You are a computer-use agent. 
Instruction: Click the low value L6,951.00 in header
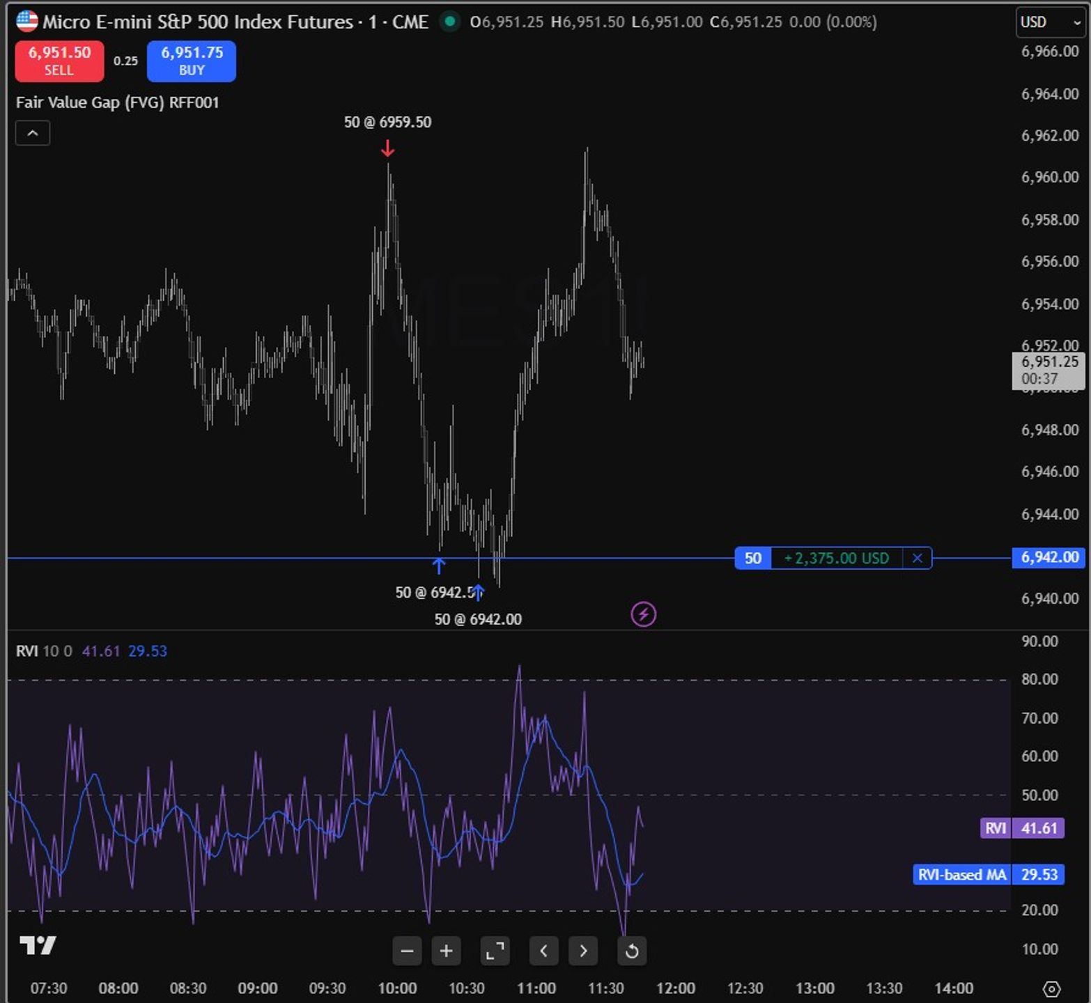(x=667, y=22)
